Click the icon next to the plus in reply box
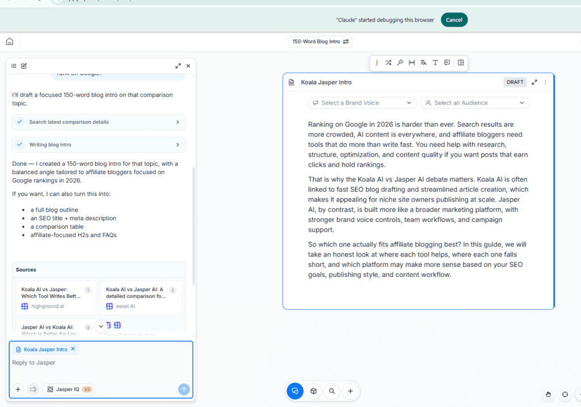Image resolution: width=581 pixels, height=407 pixels. coord(33,389)
